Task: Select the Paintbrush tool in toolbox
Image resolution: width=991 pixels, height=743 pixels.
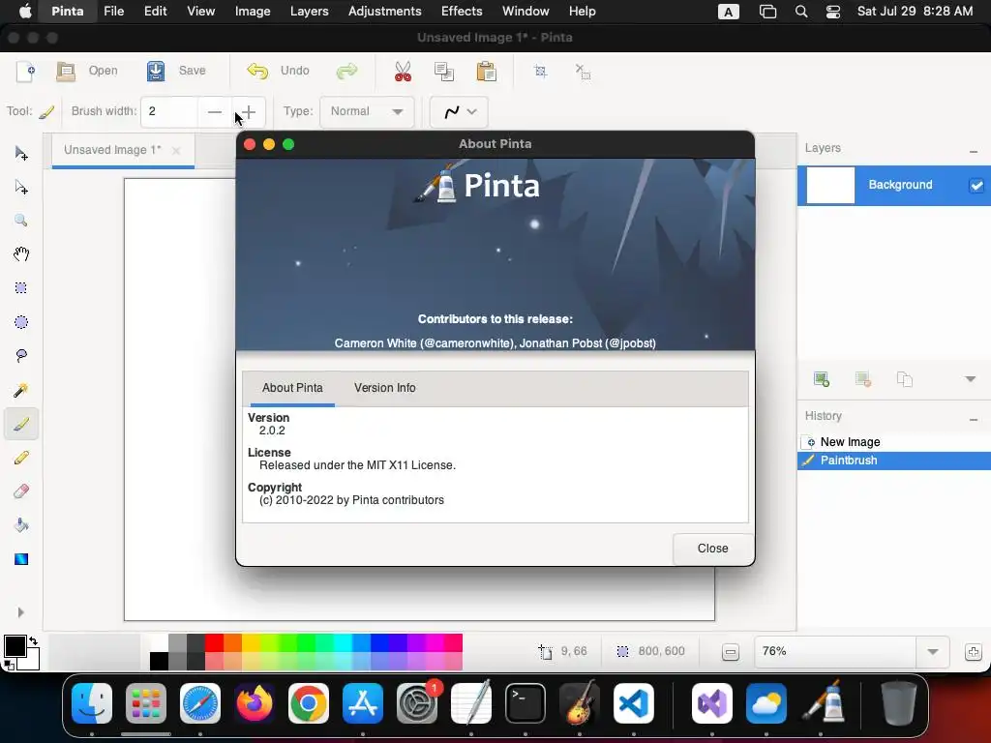Action: [x=21, y=424]
